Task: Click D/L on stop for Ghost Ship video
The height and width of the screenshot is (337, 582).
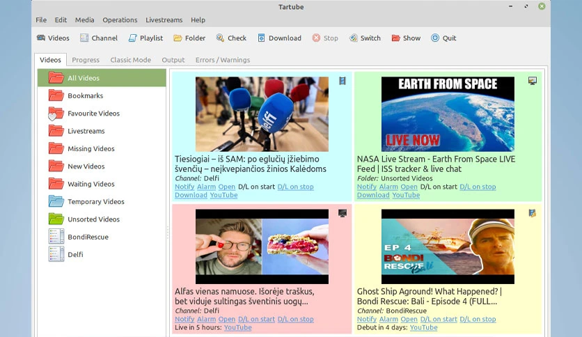Action: click(x=478, y=319)
